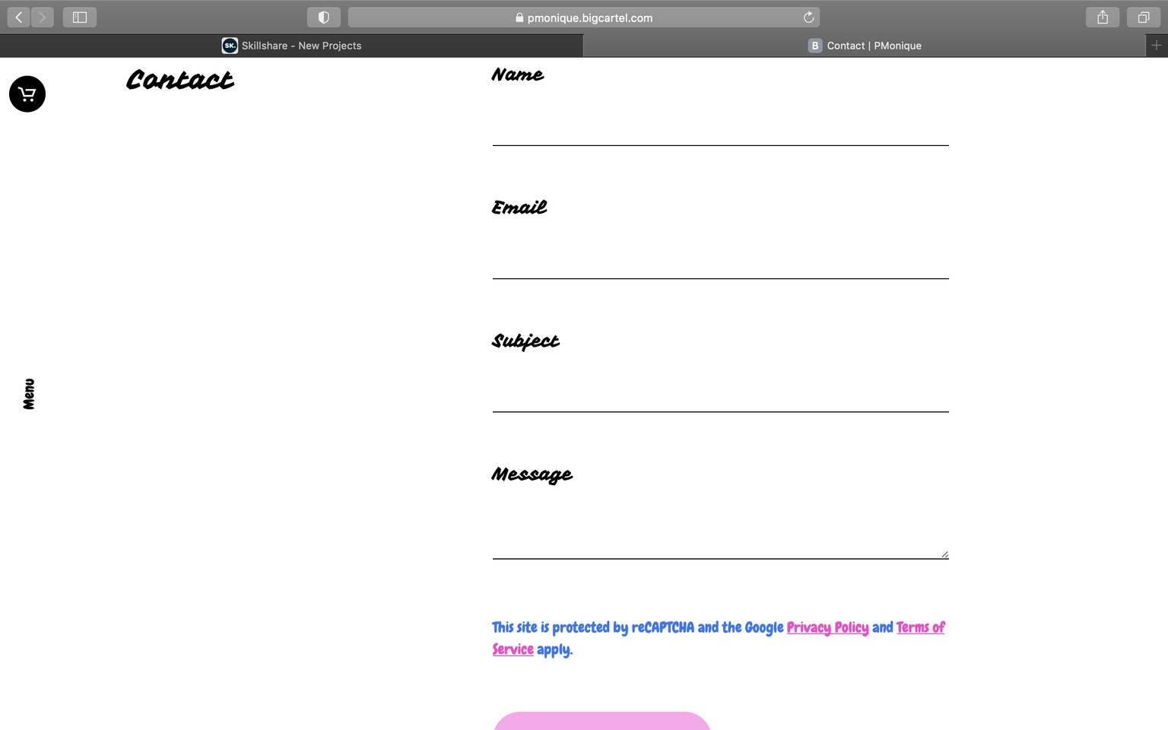Switch to Contact | PMonique tab
The image size is (1168, 730).
(x=865, y=46)
